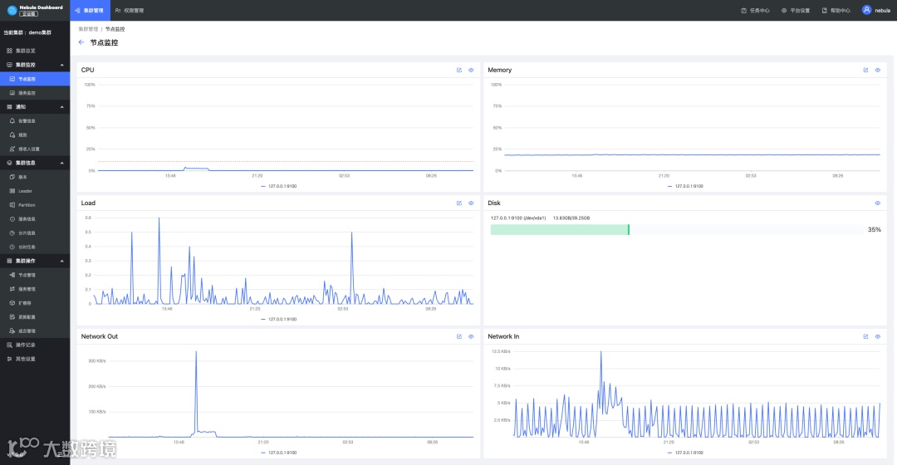Edit the Load chart with its pencil icon
Viewport: 897px width, 465px height.
click(458, 203)
